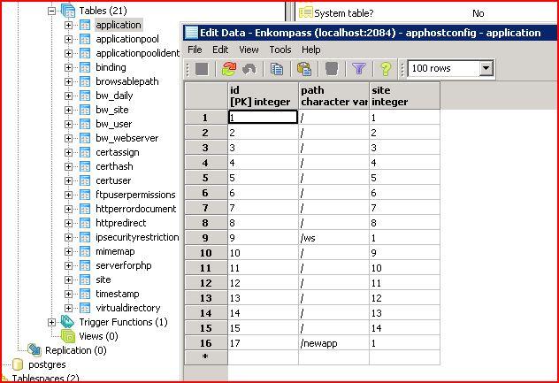
Task: Click the Edit Data window title icon
Action: (x=191, y=33)
